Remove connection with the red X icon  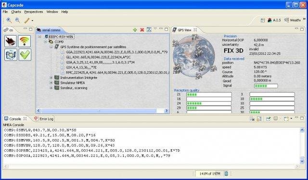click(142, 30)
